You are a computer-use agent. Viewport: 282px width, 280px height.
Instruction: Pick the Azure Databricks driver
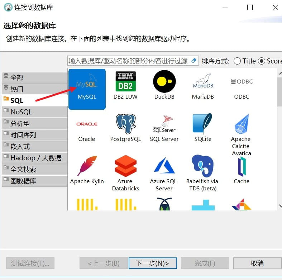(125, 173)
